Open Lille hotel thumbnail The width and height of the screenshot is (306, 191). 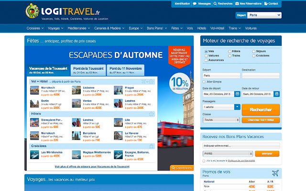(x=118, y=123)
